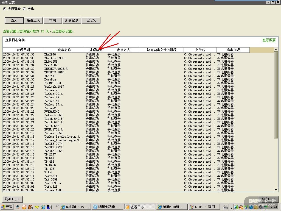The image size is (281, 211).
Task: Click the 刷新(R) refresh button
Action: 12,199
